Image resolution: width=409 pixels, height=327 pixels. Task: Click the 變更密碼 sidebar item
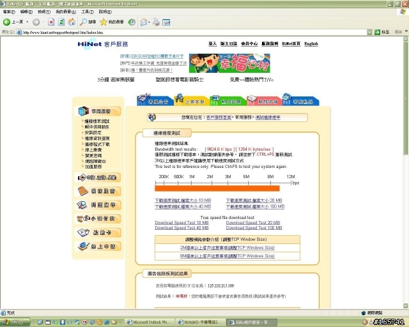93,155
